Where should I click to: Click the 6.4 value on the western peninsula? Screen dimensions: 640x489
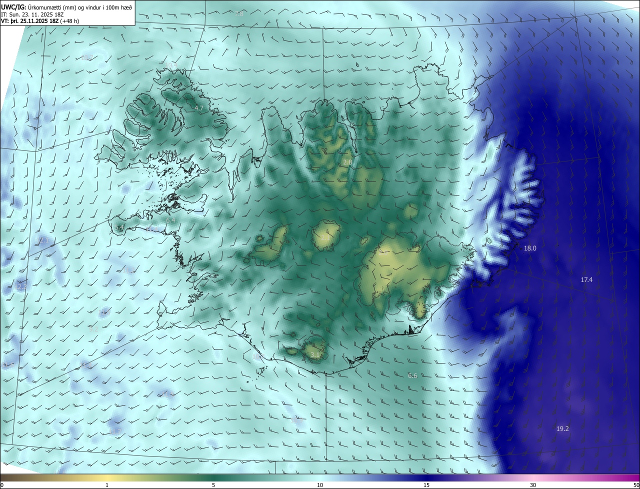(x=170, y=220)
